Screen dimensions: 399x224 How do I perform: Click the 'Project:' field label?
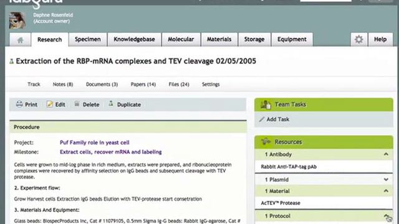click(24, 142)
